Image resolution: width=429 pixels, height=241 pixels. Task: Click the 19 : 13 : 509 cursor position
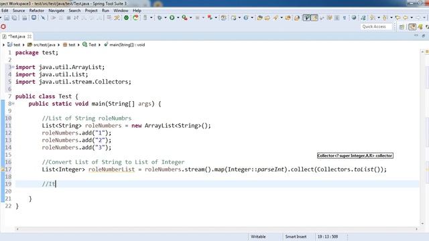[328, 236]
